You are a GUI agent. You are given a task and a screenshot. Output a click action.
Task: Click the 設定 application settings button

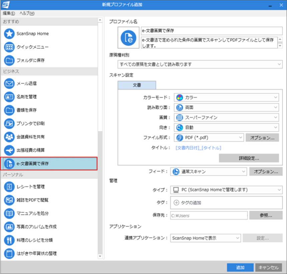263,238
